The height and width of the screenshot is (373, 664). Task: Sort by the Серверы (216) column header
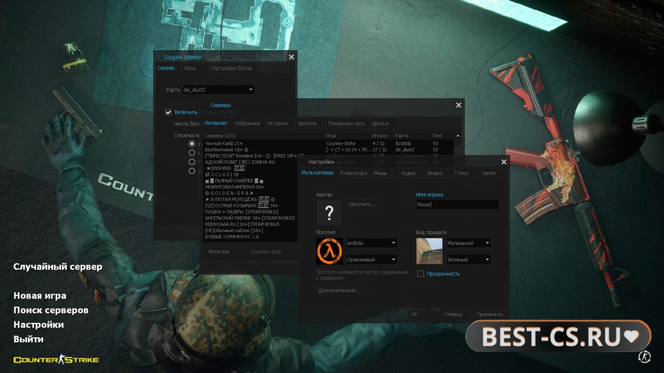click(x=264, y=136)
